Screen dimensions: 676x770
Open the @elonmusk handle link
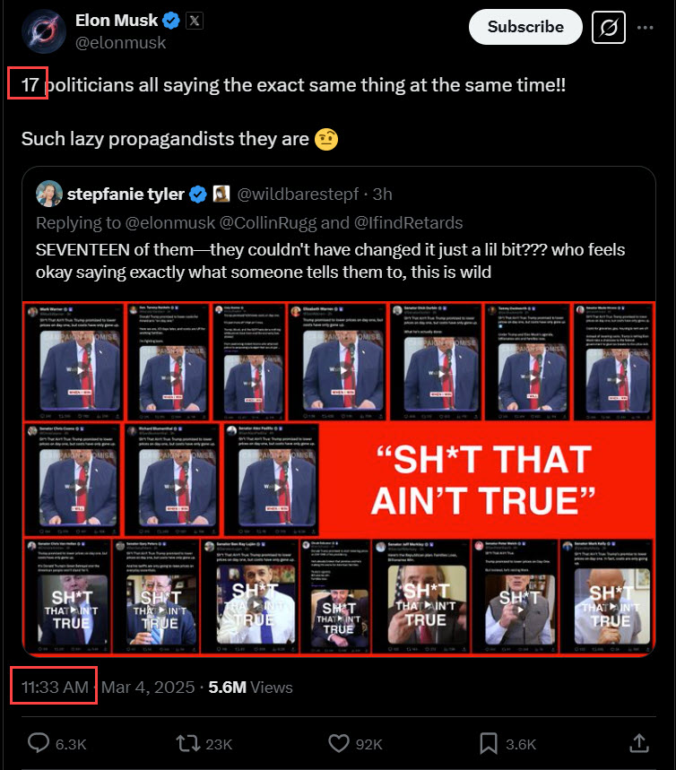[x=120, y=43]
